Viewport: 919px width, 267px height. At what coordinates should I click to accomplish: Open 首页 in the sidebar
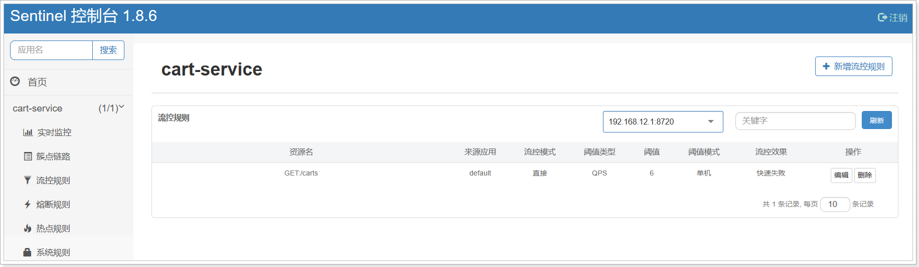click(37, 82)
